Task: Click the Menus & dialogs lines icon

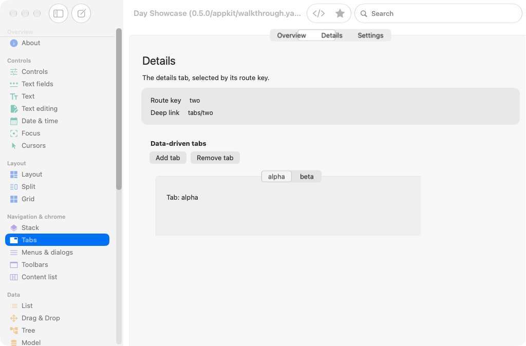Action: pos(14,253)
